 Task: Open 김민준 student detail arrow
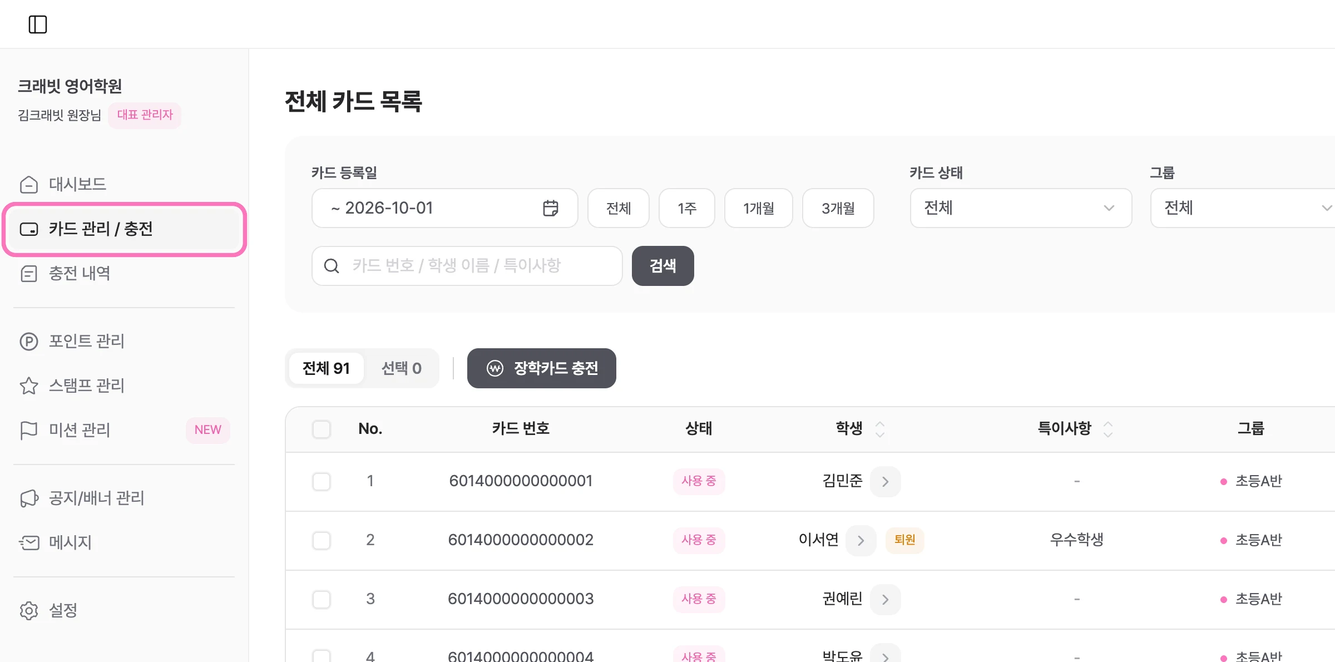click(885, 481)
